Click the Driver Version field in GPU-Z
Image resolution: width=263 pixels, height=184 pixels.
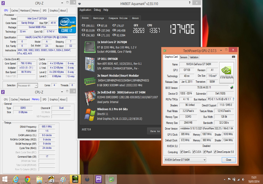click(207, 128)
